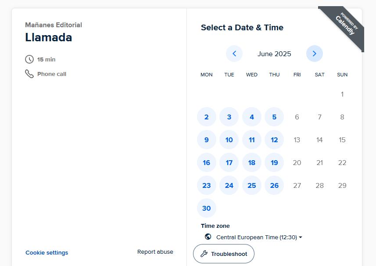Choose Wednesday June 18

click(x=252, y=162)
